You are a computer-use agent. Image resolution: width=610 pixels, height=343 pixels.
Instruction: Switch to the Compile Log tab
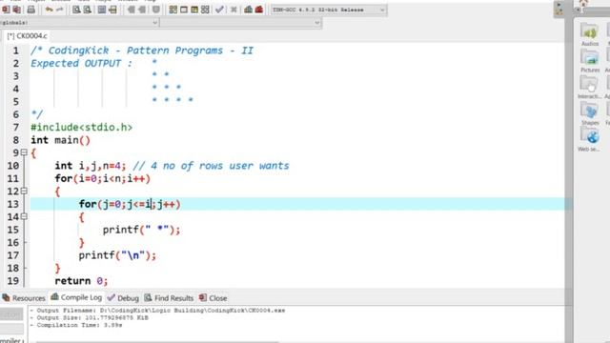point(76,297)
